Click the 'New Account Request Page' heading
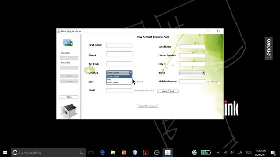280x157 pixels. 153,37
